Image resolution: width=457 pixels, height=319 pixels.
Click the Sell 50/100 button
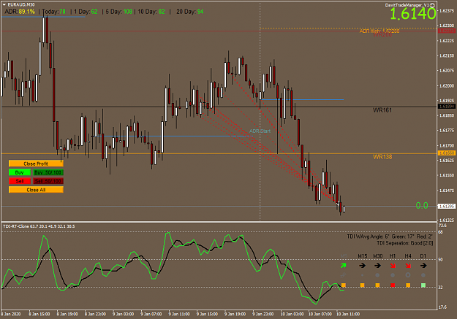coord(48,181)
